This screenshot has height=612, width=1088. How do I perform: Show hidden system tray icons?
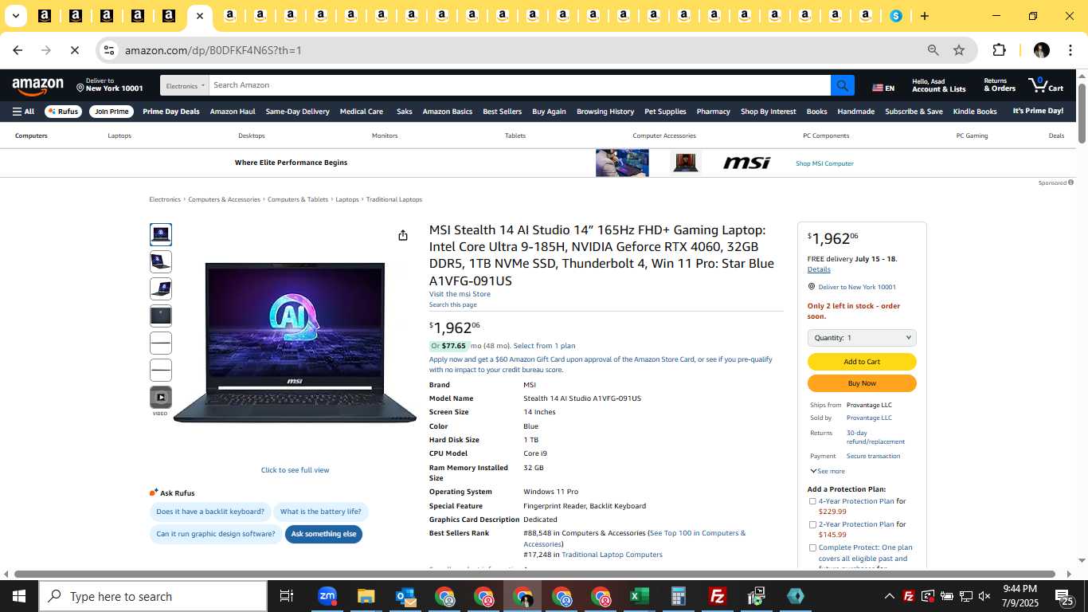point(890,596)
